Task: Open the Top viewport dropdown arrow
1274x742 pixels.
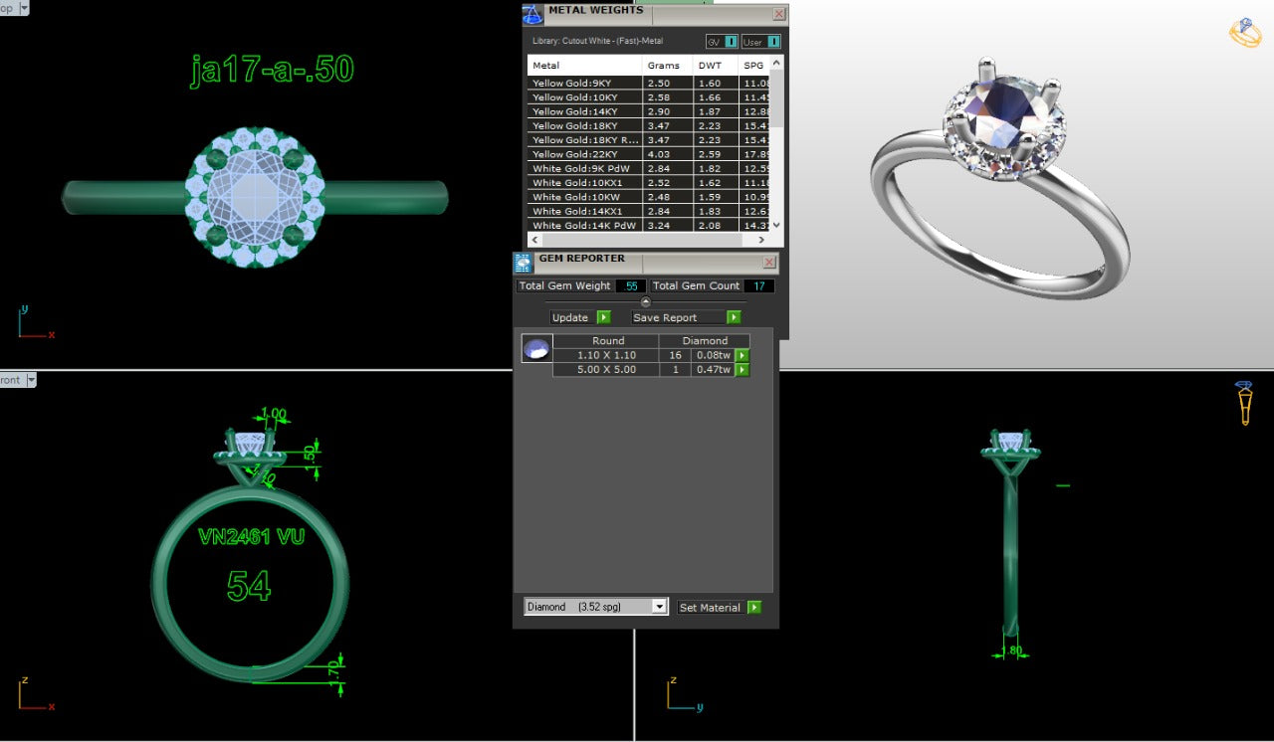Action: tap(24, 7)
